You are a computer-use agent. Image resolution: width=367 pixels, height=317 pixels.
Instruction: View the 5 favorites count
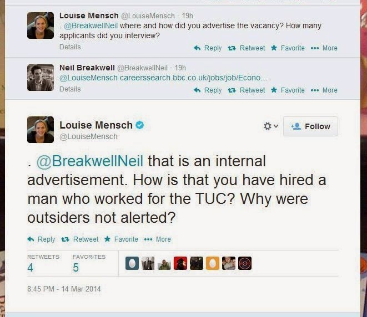pyautogui.click(x=76, y=268)
